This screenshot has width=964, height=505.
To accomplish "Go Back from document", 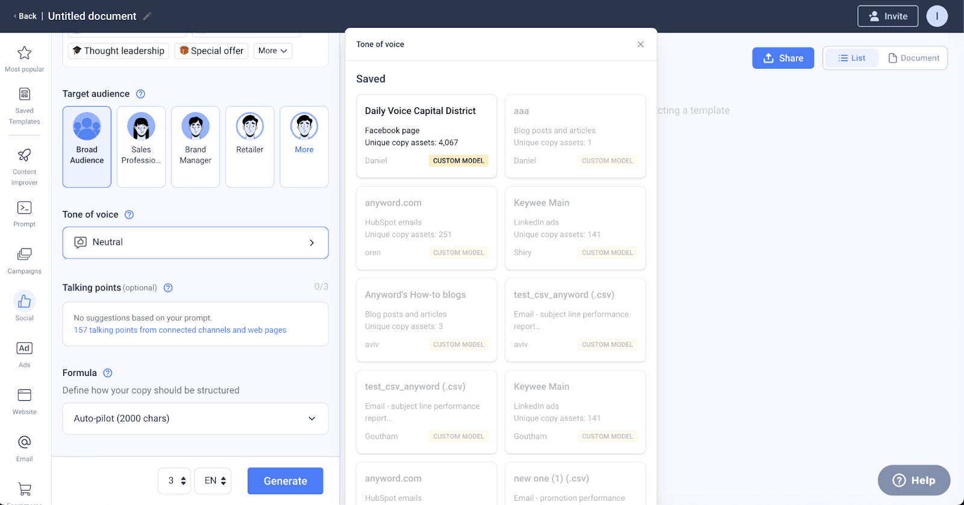I will coord(25,16).
